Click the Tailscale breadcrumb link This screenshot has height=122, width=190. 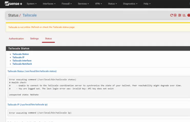pyautogui.click(x=30, y=15)
